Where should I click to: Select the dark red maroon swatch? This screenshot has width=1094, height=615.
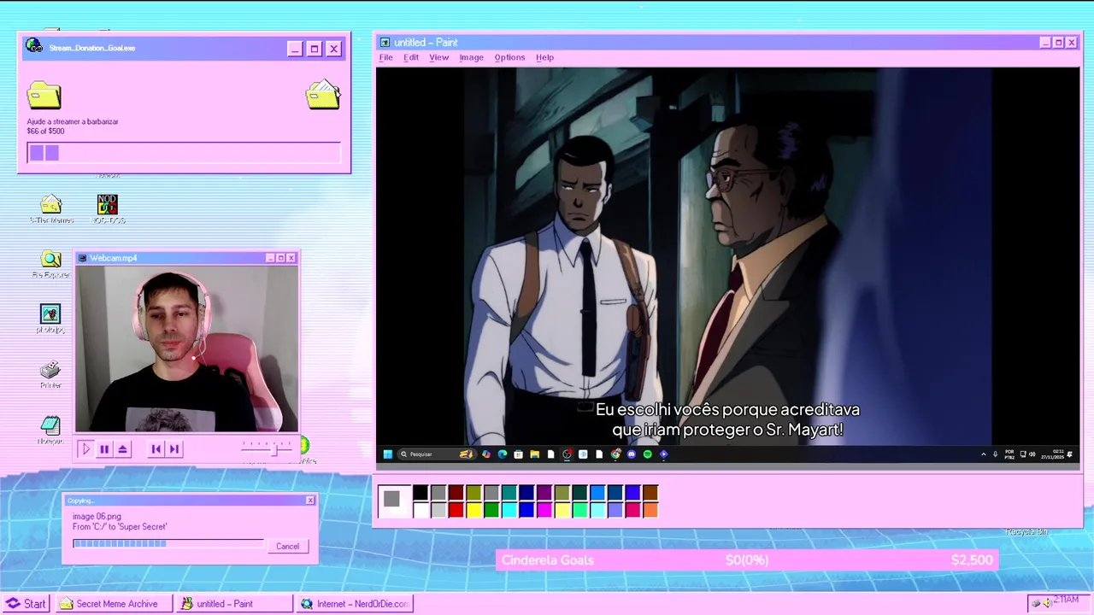[456, 492]
